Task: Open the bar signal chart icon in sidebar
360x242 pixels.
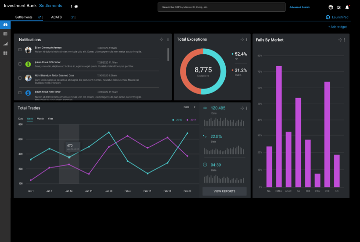Action: 5,43
